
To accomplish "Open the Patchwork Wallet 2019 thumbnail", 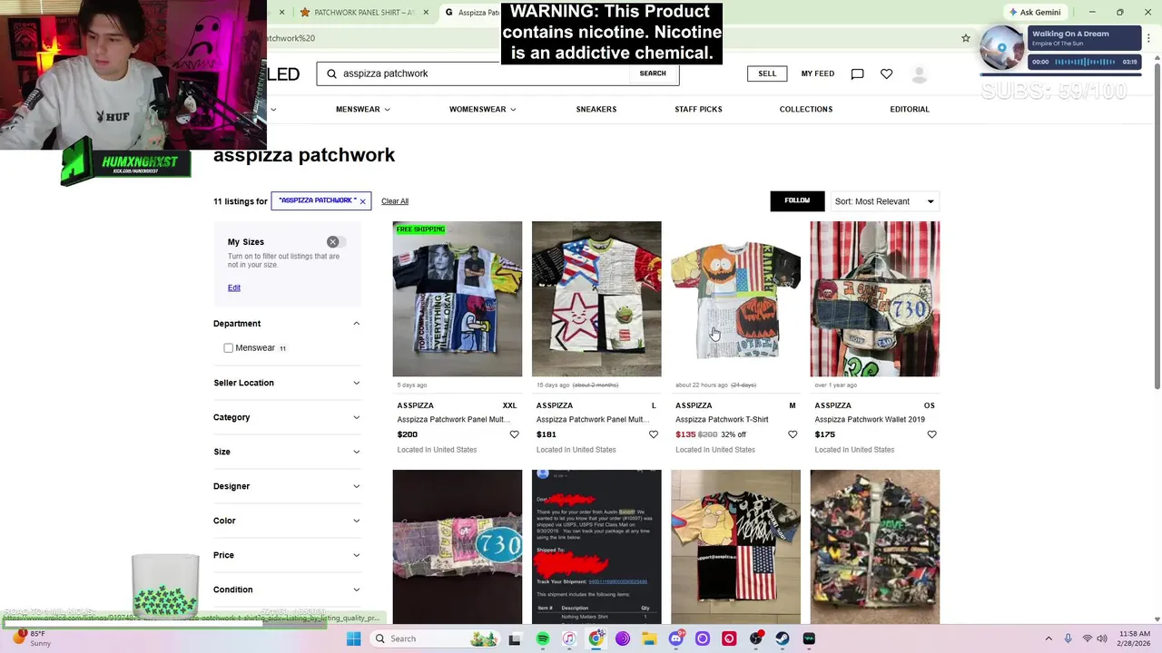I will tap(875, 298).
